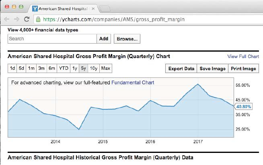Select the 5d time range
This screenshot has width=263, height=165.
pyautogui.click(x=21, y=68)
